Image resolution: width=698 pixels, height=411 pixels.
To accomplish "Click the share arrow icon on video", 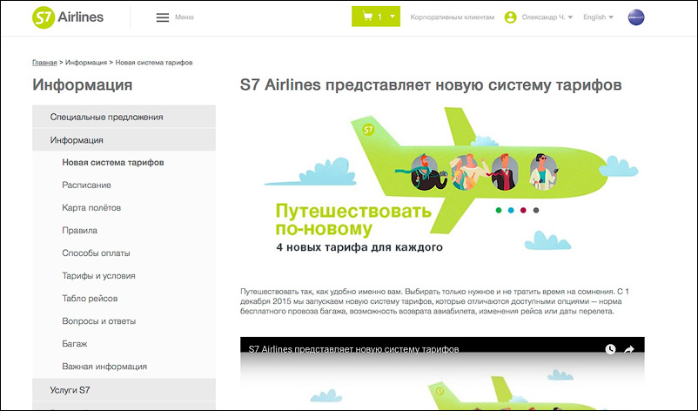I will [629, 349].
